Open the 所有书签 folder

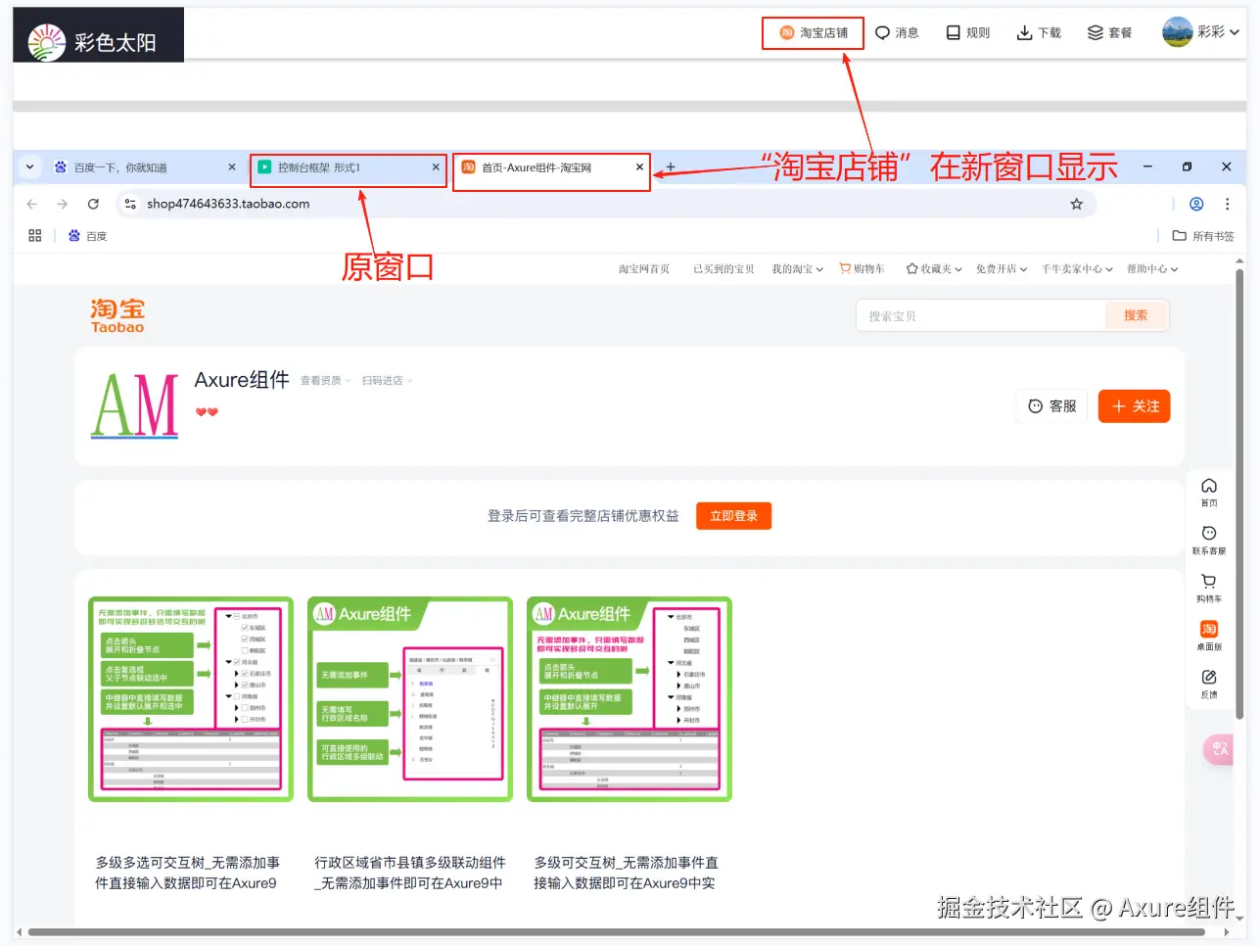pos(1203,236)
